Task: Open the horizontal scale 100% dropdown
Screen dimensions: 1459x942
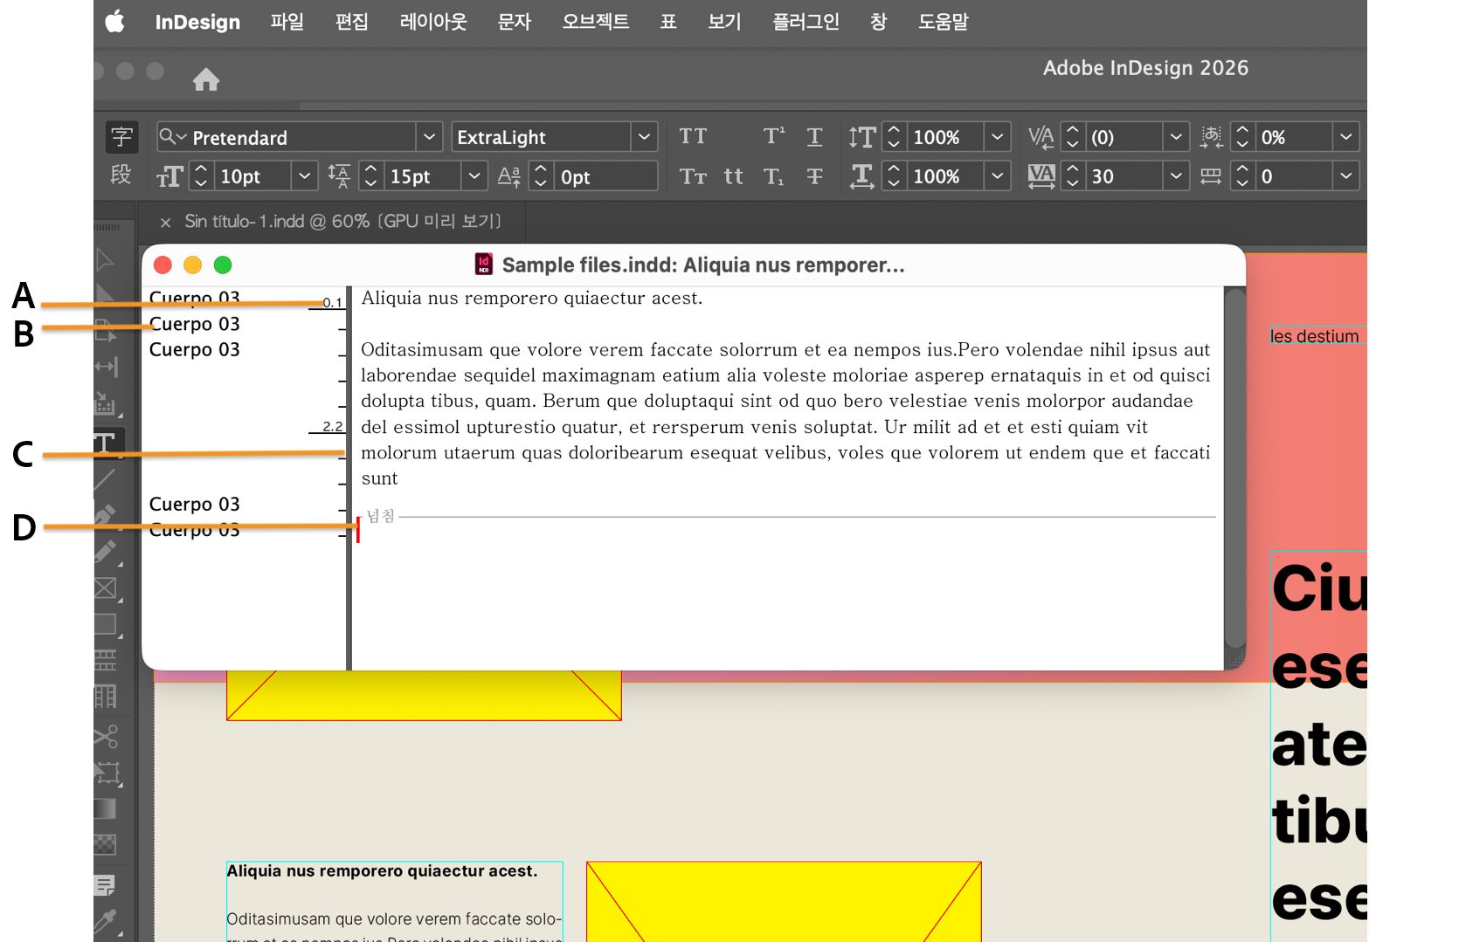Action: tap(997, 176)
